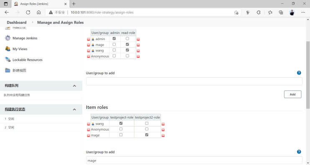The height and width of the screenshot is (165, 310).
Task: Focus item roles field containing mage
Action: (194, 160)
